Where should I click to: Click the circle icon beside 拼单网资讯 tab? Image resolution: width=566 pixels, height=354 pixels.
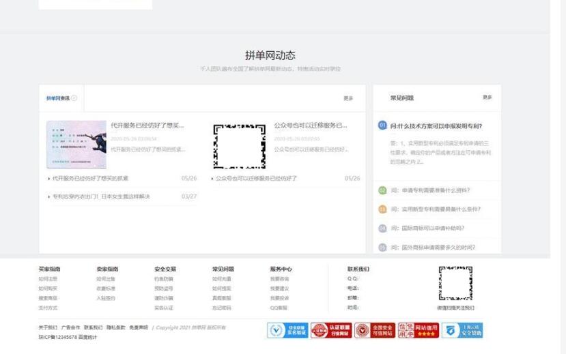(x=74, y=98)
